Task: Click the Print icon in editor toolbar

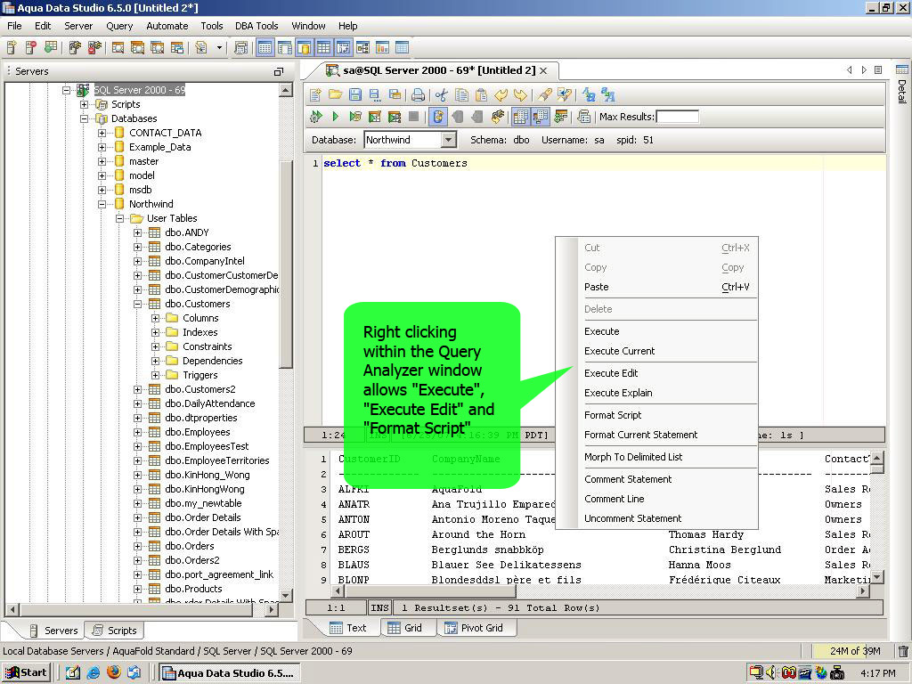Action: (418, 94)
